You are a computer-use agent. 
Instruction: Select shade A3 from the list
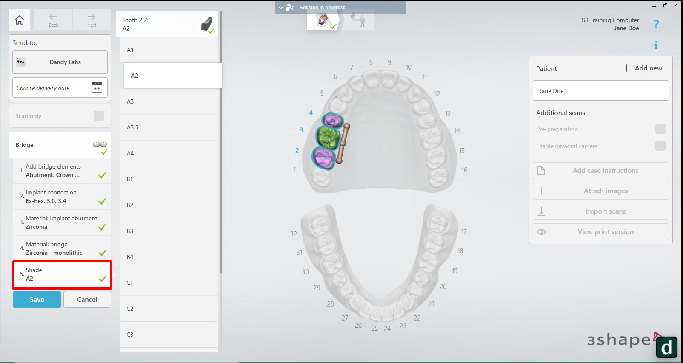coord(169,101)
